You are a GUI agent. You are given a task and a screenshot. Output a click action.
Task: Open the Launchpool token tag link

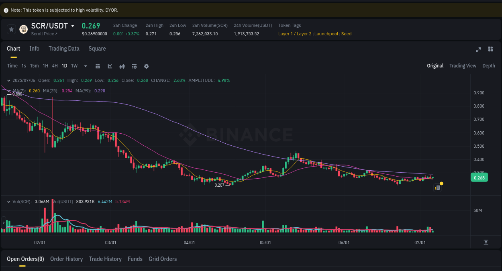coord(327,34)
